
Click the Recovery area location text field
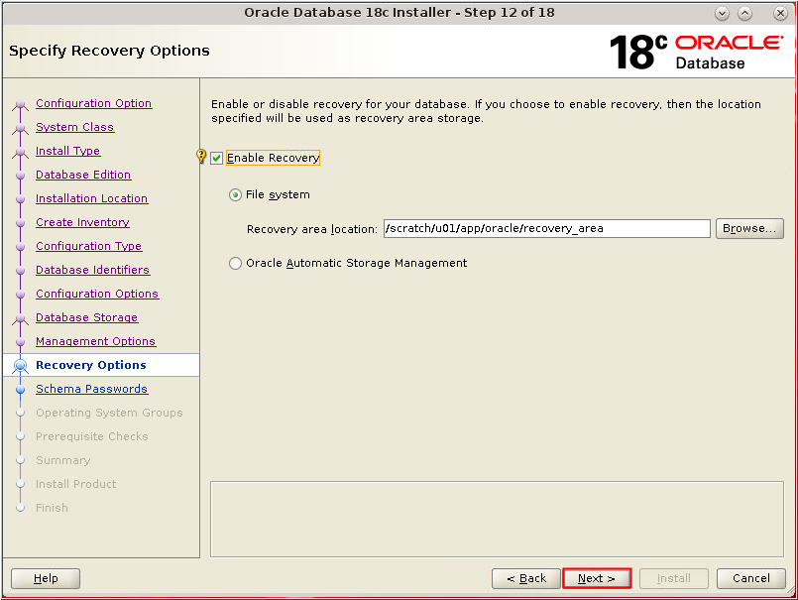coord(546,228)
